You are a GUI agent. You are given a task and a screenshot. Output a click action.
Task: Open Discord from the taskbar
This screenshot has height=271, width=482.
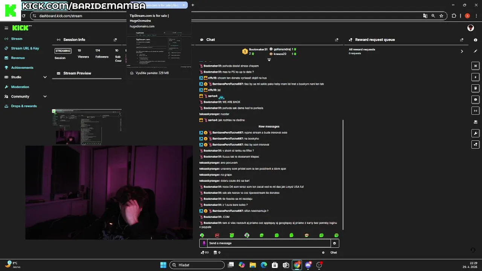click(x=308, y=265)
